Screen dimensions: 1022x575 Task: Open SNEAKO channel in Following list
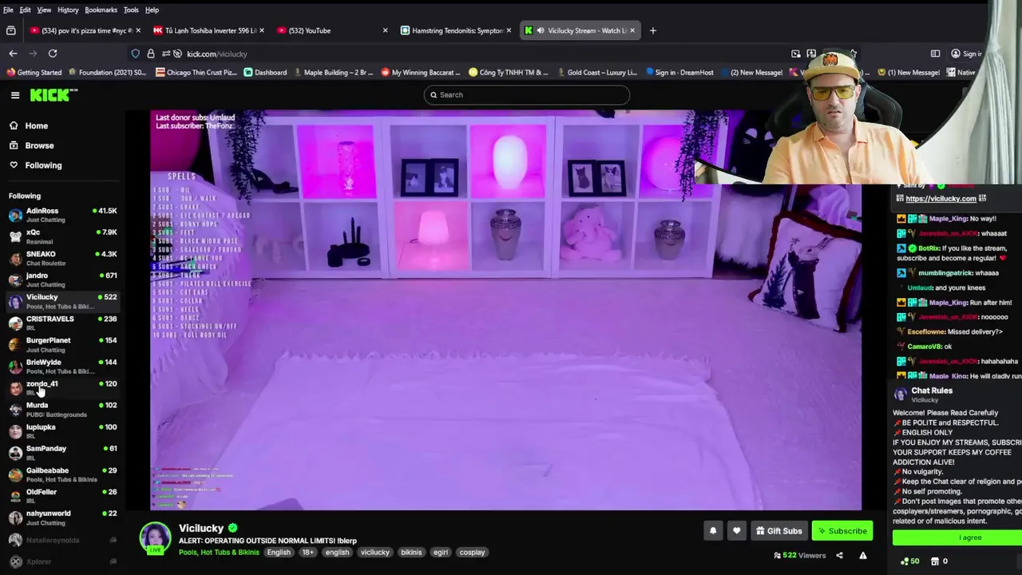click(63, 258)
